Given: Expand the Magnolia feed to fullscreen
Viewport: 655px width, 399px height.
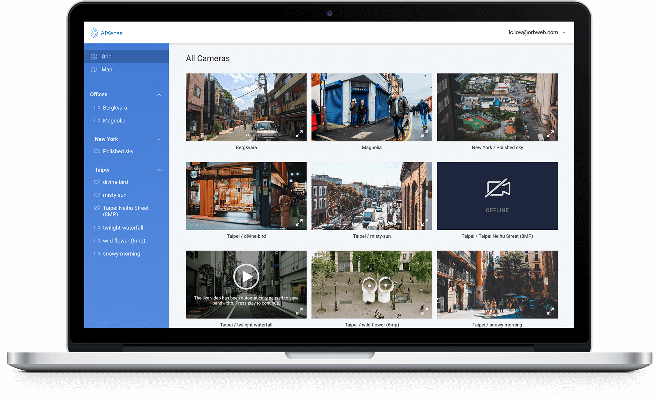Looking at the screenshot, I should [x=424, y=134].
